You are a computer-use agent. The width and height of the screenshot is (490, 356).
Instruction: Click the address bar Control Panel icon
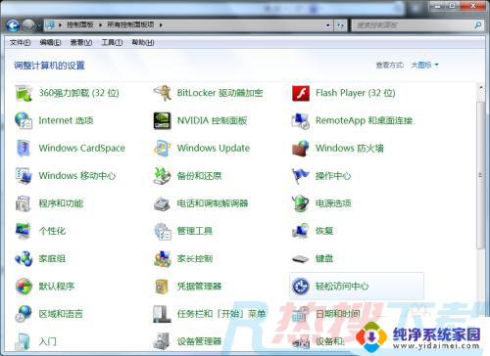(50, 24)
